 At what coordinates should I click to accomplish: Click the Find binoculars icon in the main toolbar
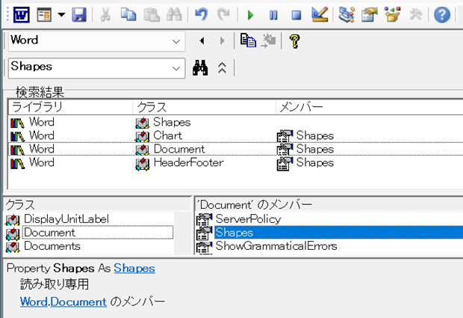[x=174, y=14]
